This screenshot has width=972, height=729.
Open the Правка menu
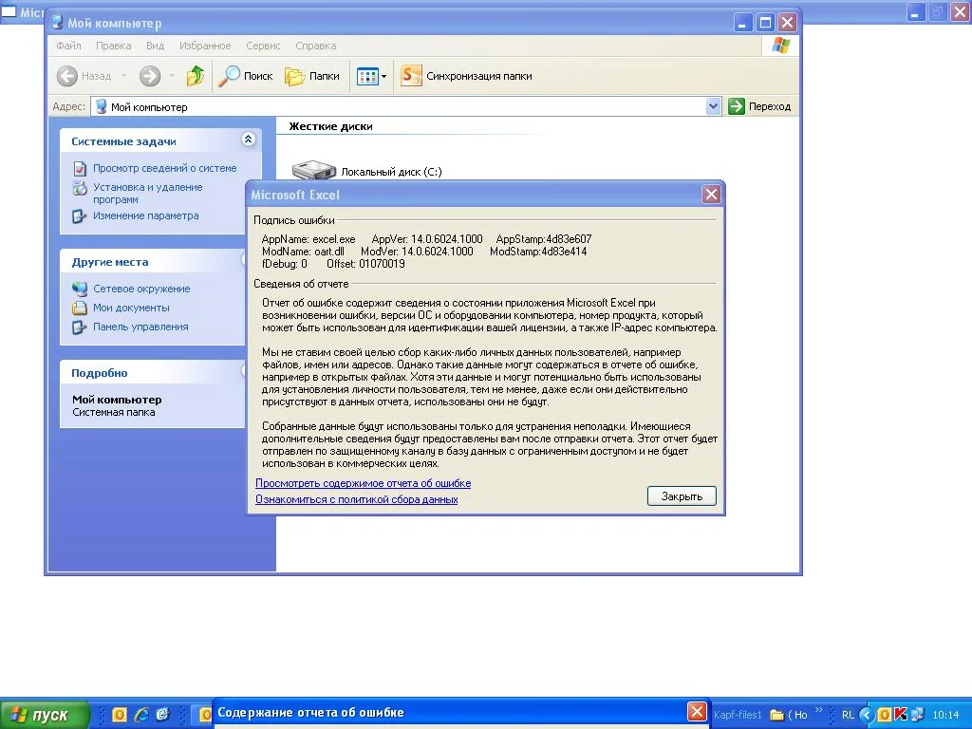click(x=114, y=46)
